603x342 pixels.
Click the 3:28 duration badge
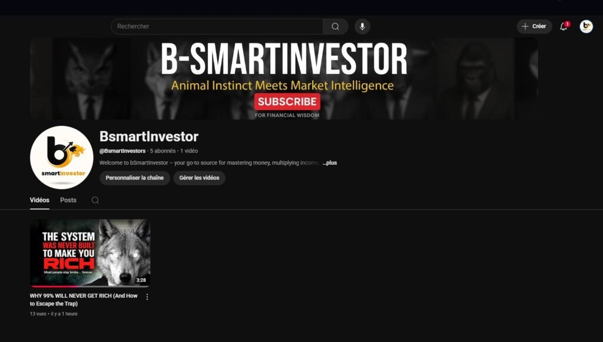141,280
